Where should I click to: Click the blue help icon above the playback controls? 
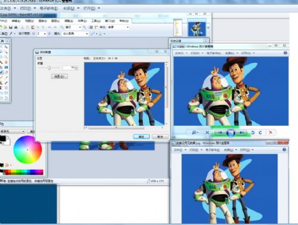coord(285,53)
